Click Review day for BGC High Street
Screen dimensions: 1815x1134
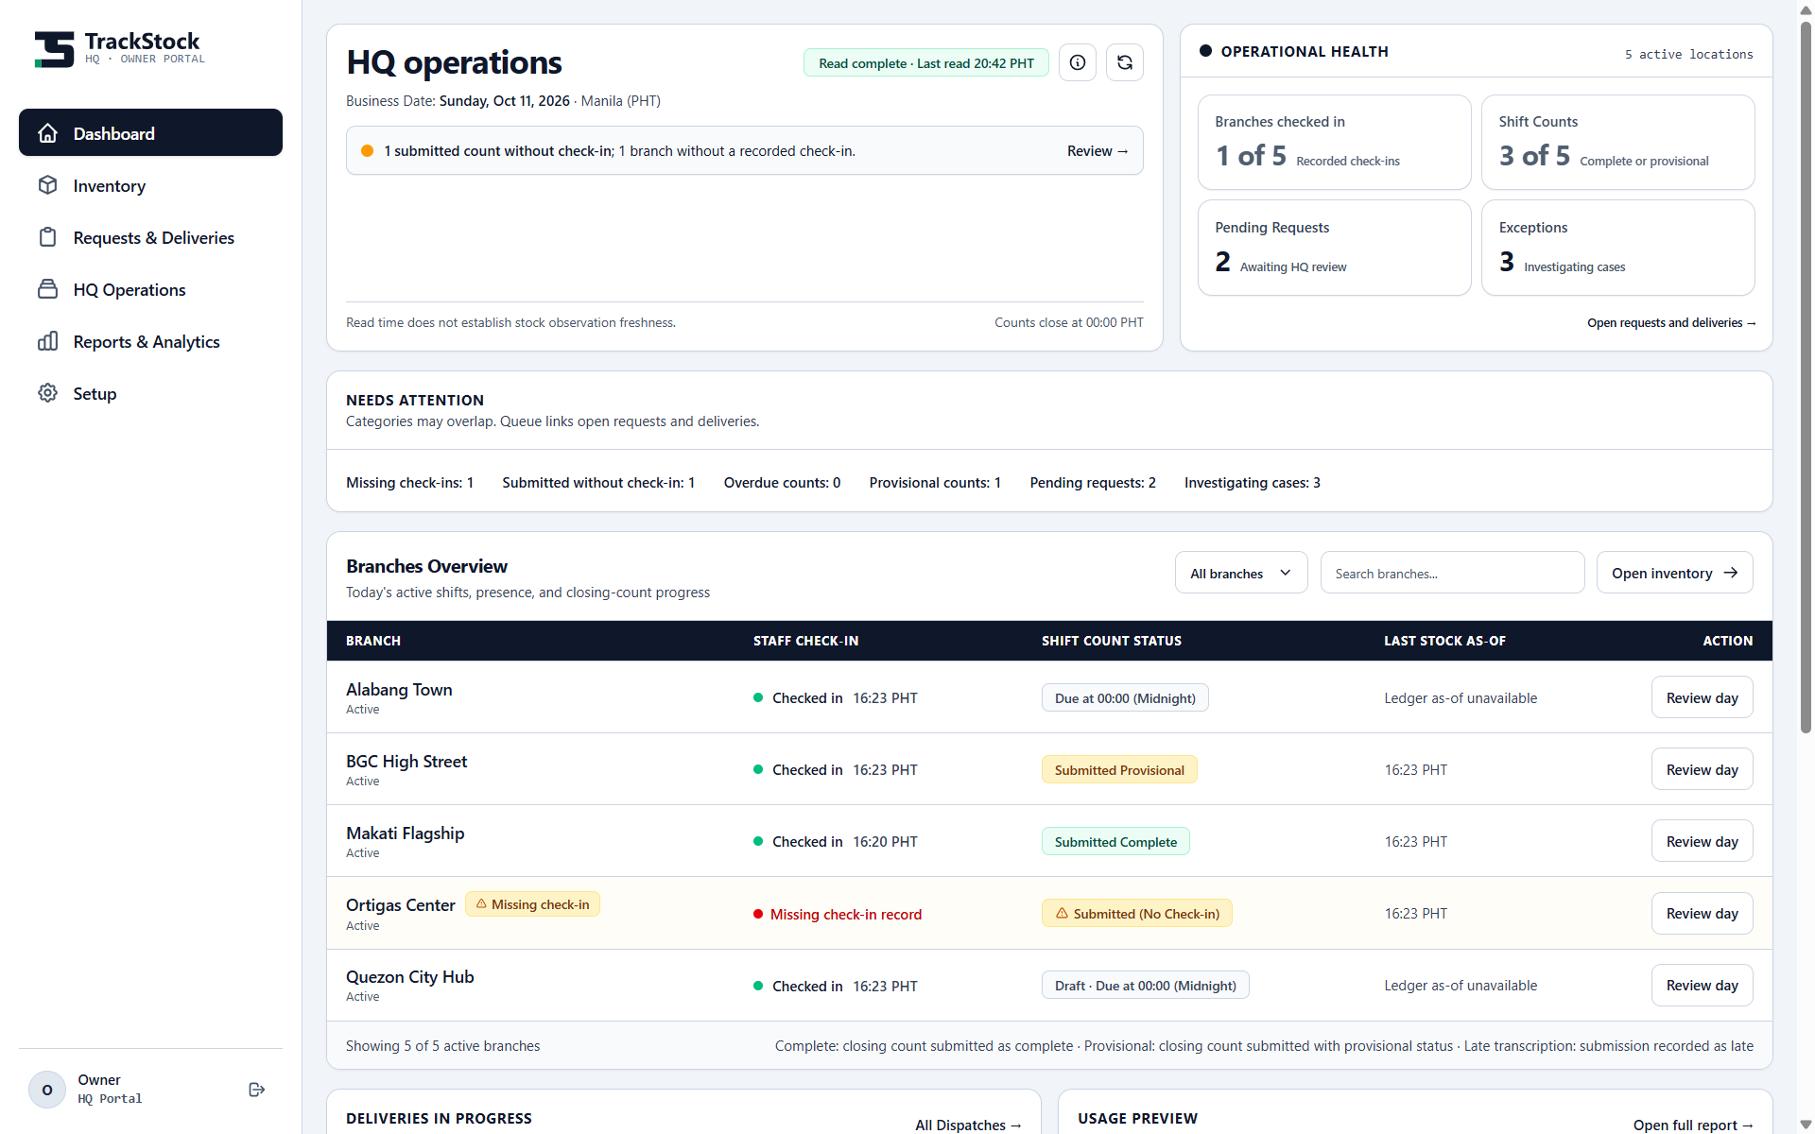coord(1702,769)
